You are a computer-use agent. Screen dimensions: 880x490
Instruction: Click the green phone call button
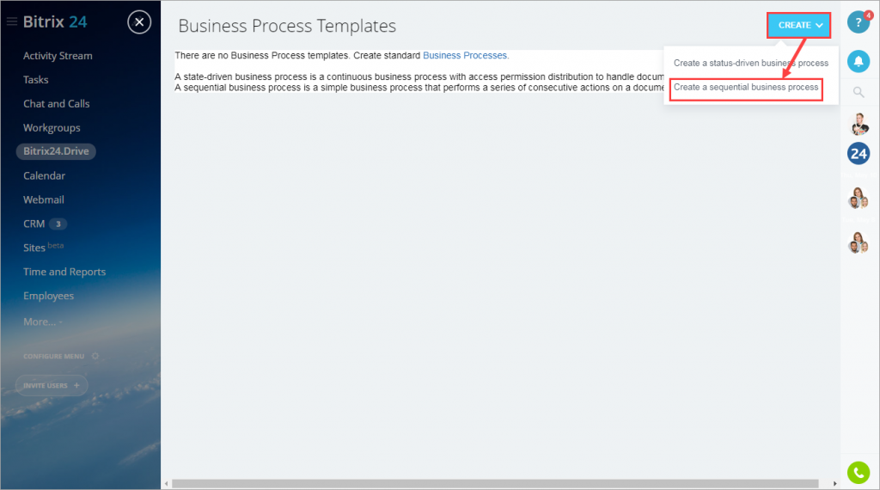tap(859, 473)
